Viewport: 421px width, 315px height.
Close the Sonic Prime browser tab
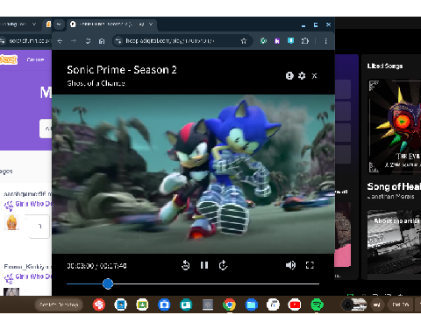[151, 24]
